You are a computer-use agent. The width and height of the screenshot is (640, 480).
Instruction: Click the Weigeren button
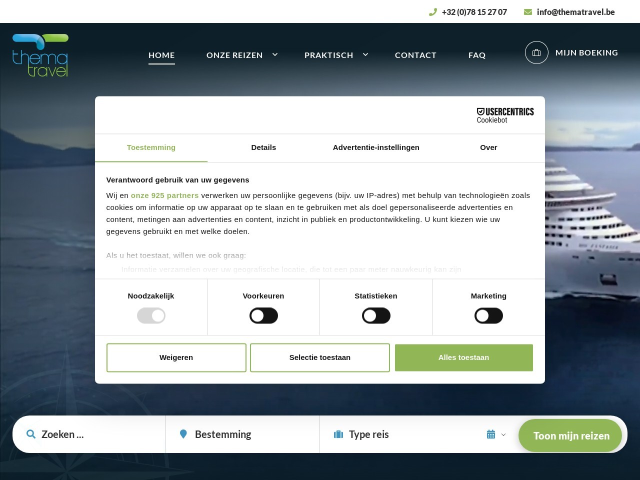tap(176, 357)
